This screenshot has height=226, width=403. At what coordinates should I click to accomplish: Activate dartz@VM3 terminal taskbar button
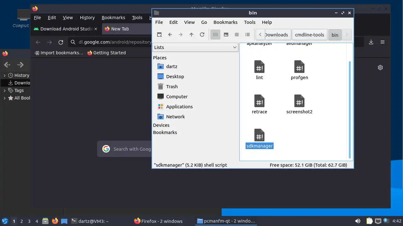[x=90, y=221]
